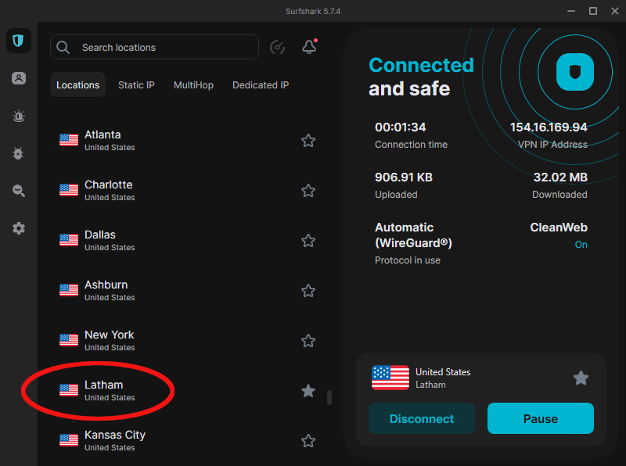Viewport: 626px width, 466px height.
Task: Click the CleanWeb On link
Action: tap(581, 244)
